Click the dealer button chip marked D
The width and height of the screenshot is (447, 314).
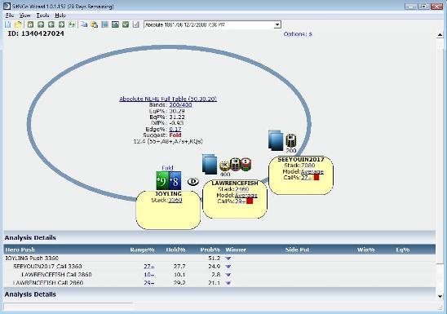pos(193,182)
